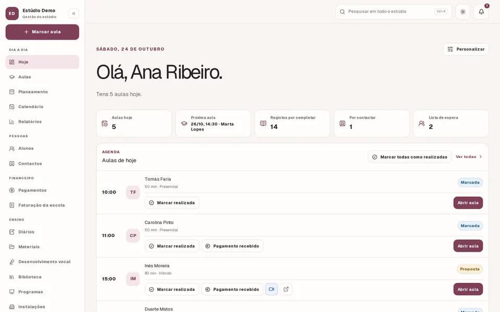500x312 pixels.
Task: Click the people icon beside Alunos
Action: point(12,149)
